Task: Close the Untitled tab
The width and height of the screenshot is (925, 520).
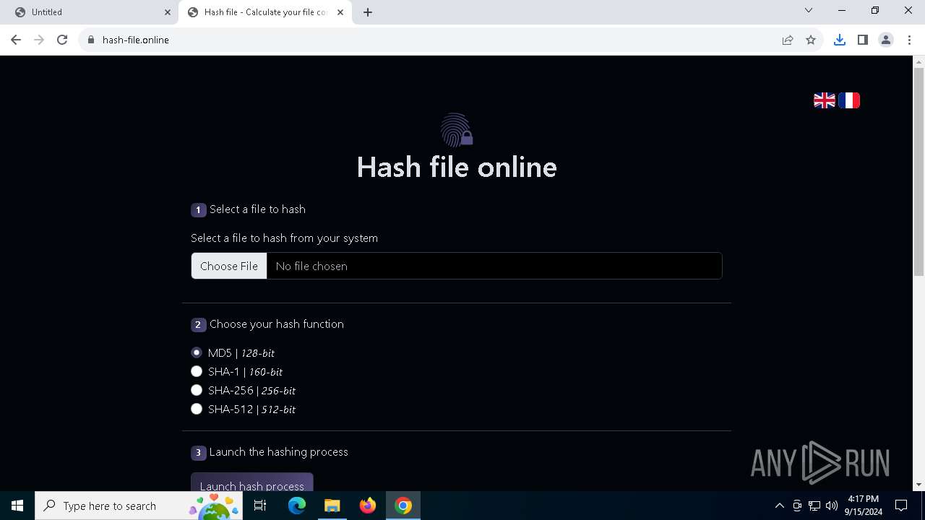Action: (x=168, y=12)
